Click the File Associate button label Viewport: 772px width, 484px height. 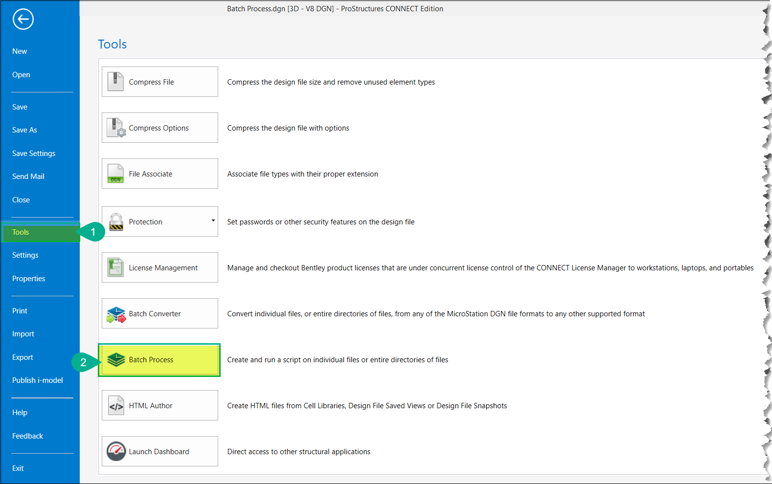pos(151,174)
